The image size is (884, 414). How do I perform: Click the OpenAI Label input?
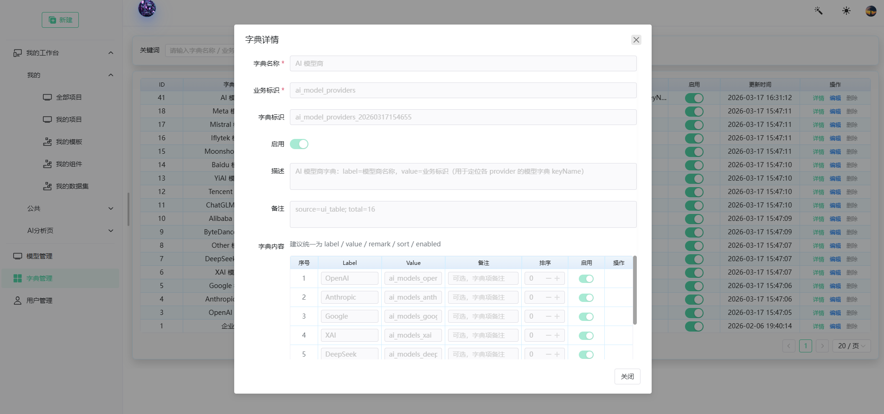point(350,278)
